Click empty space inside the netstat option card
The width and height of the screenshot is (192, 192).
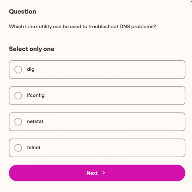(110, 122)
